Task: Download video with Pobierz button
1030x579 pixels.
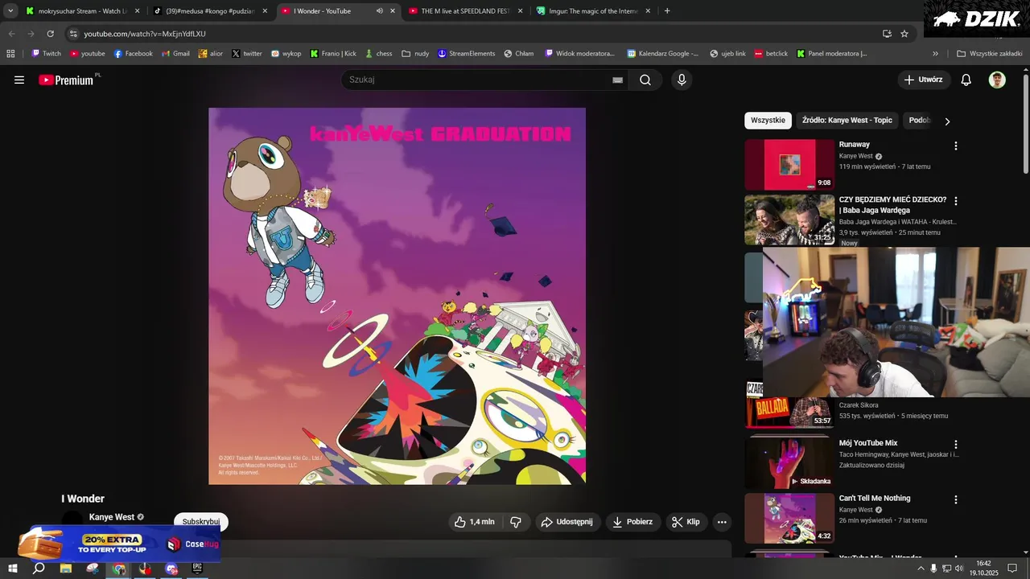Action: [633, 522]
